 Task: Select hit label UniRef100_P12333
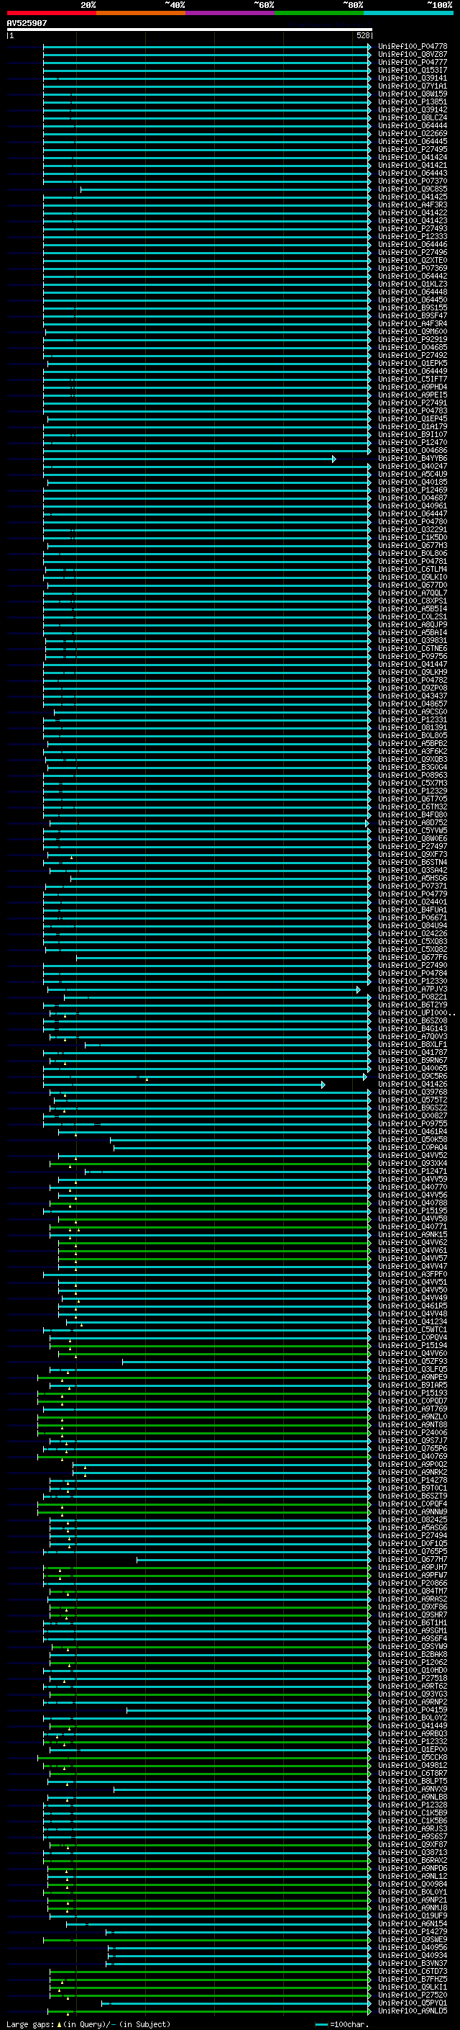pos(412,236)
